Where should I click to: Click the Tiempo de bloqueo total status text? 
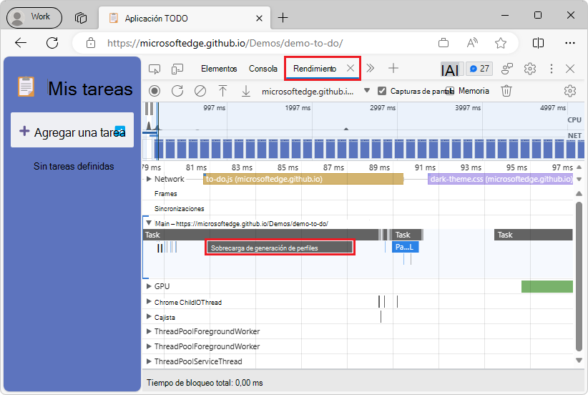[x=205, y=383]
